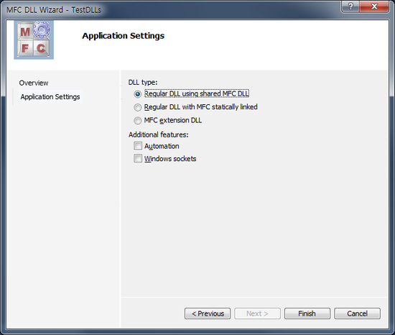Click the 'DLL type:' label

[143, 83]
